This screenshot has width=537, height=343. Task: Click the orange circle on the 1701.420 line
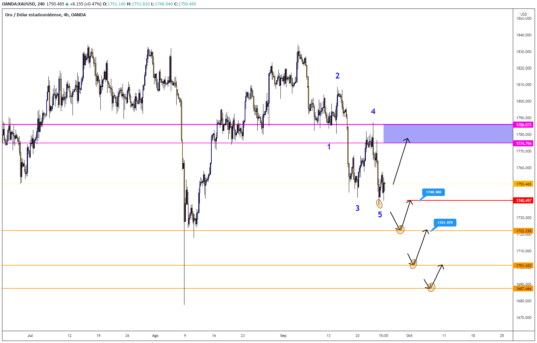(x=413, y=264)
